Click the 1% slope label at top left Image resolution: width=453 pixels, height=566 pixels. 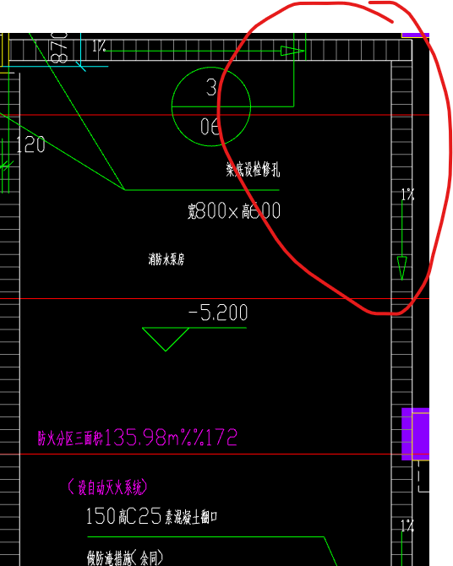99,46
